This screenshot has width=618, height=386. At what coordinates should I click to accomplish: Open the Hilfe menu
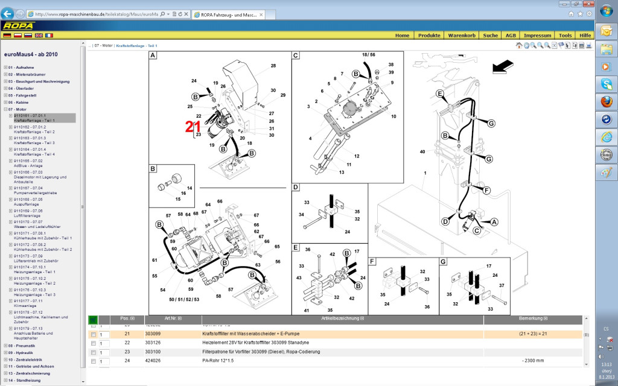pyautogui.click(x=585, y=36)
